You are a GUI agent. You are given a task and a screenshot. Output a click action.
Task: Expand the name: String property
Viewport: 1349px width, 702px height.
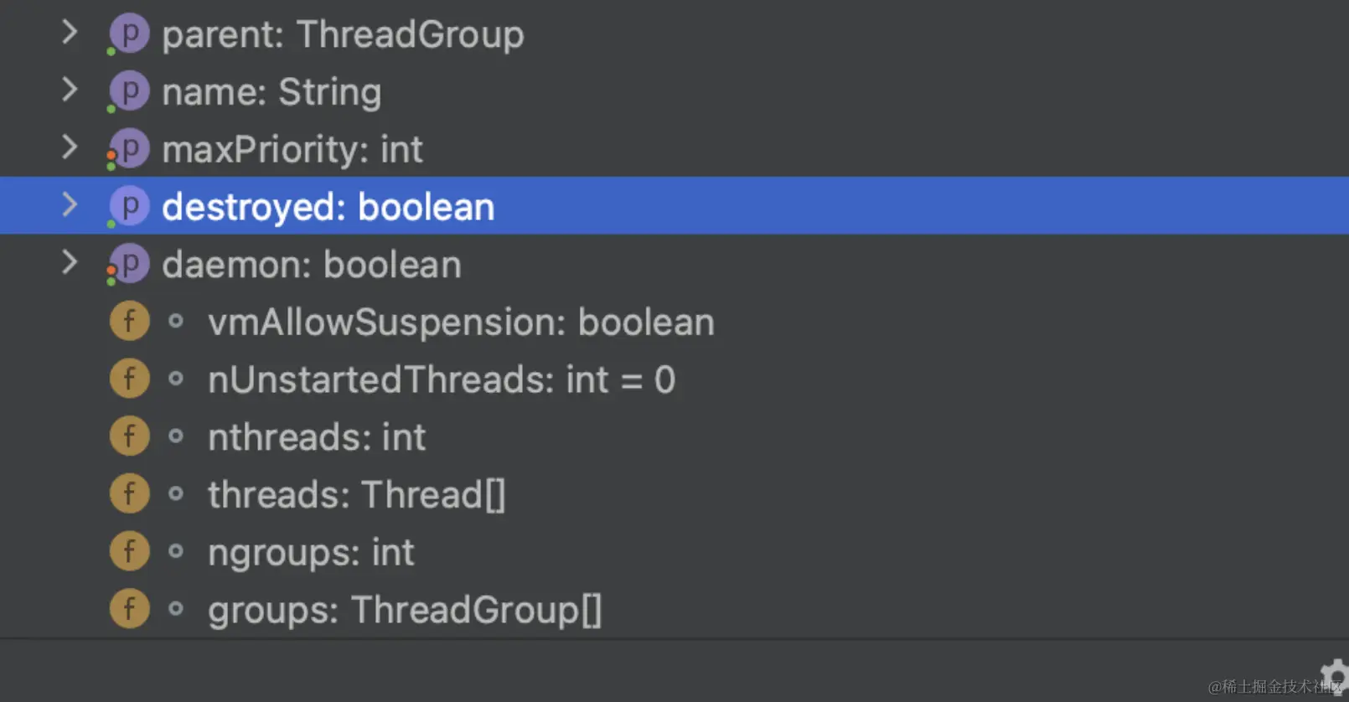[70, 90]
